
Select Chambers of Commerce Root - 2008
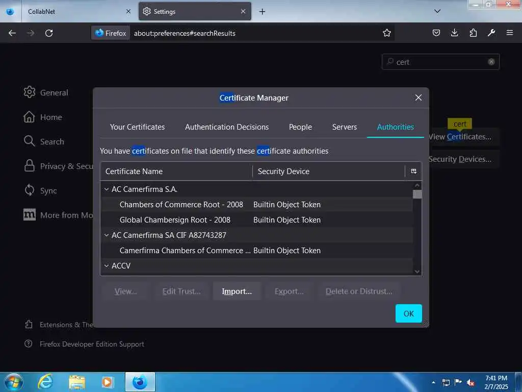[x=257, y=204]
